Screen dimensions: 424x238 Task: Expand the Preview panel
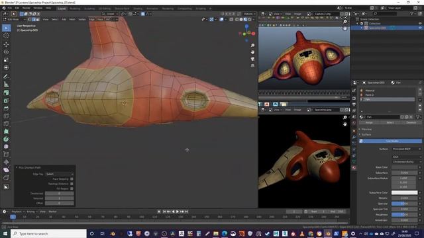click(366, 130)
